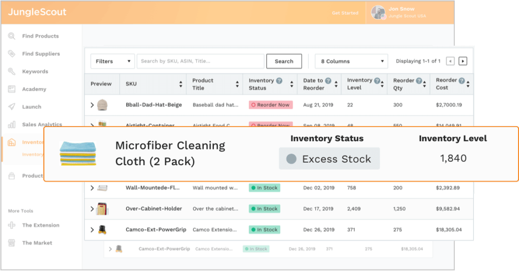Click Bball-Dad-Hat-Beige SKU text
The image size is (519, 271).
tap(154, 105)
